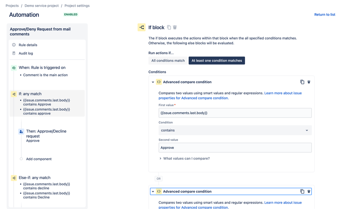Viewport: 339px width, 209px height.
Task: Open the Condition dropdown showing contains
Action: click(x=235, y=130)
